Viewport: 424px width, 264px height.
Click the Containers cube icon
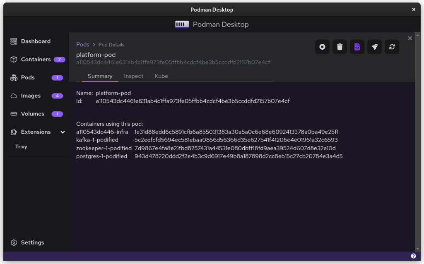pyautogui.click(x=14, y=60)
